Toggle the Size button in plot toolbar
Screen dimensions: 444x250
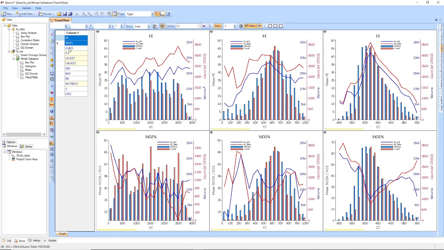tap(217, 26)
